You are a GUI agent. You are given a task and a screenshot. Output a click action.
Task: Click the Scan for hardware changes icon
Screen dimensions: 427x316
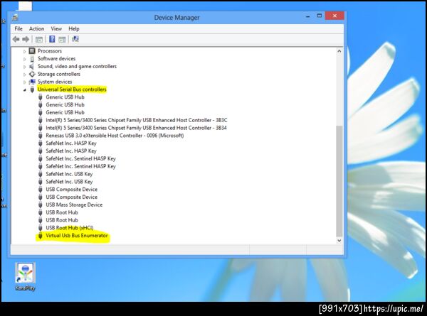(x=75, y=39)
